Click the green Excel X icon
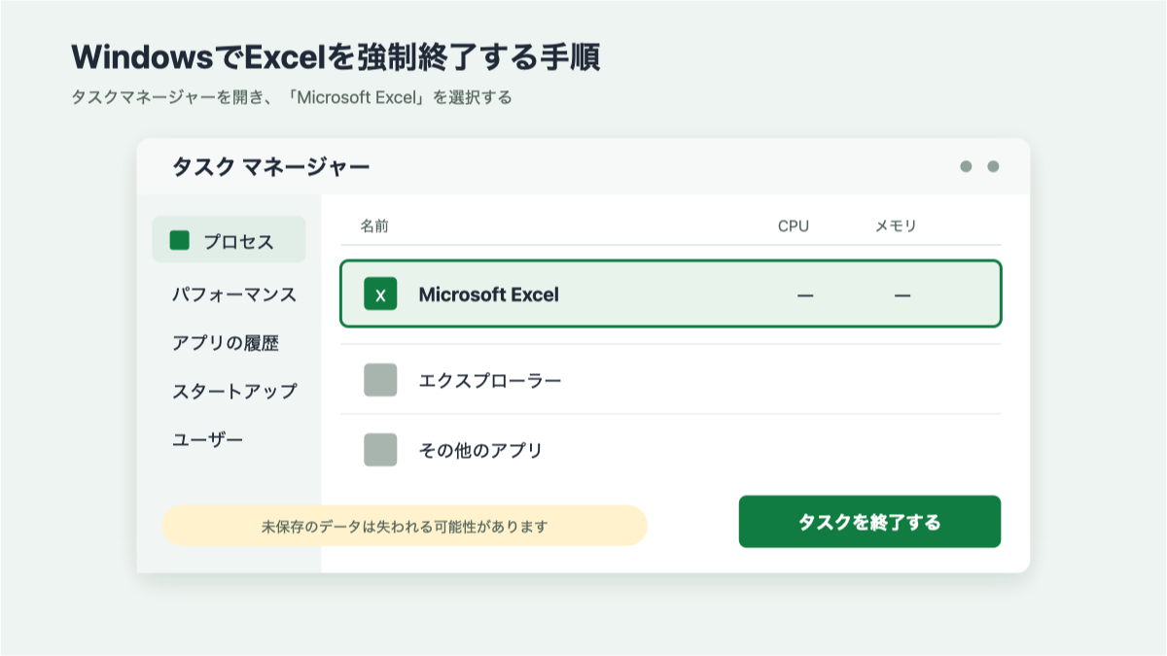The image size is (1167, 656). (380, 294)
